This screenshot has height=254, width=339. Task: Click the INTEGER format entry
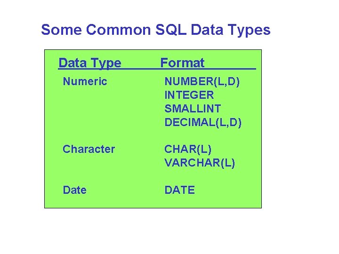(189, 95)
